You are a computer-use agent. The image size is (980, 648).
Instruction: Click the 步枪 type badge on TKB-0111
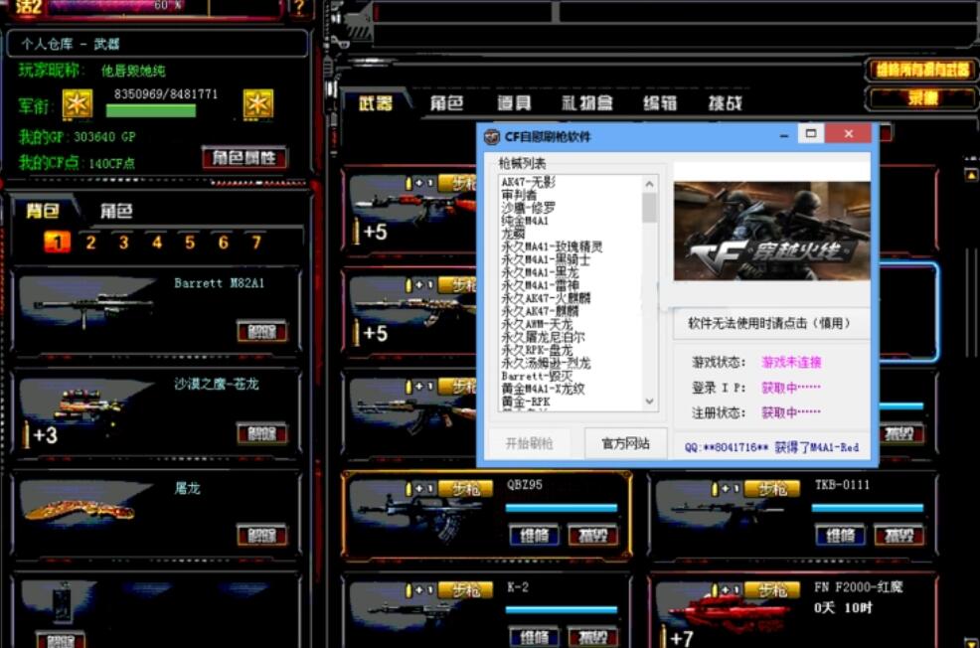coord(772,489)
